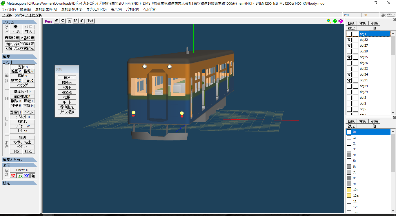Toggle the 軸 axis display button
The width and height of the screenshot is (396, 216).
click(33, 176)
